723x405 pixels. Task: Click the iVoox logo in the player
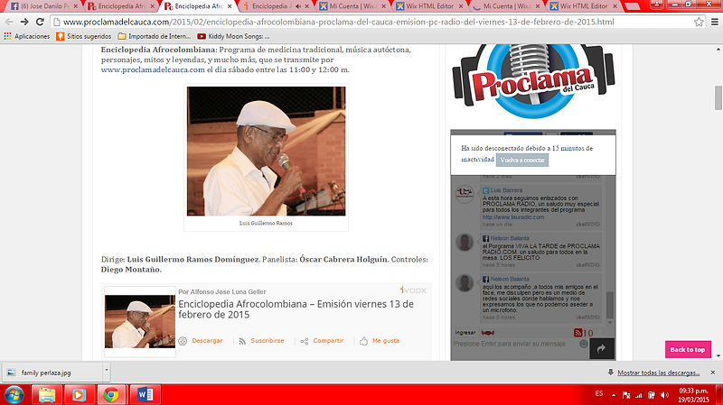coord(413,290)
